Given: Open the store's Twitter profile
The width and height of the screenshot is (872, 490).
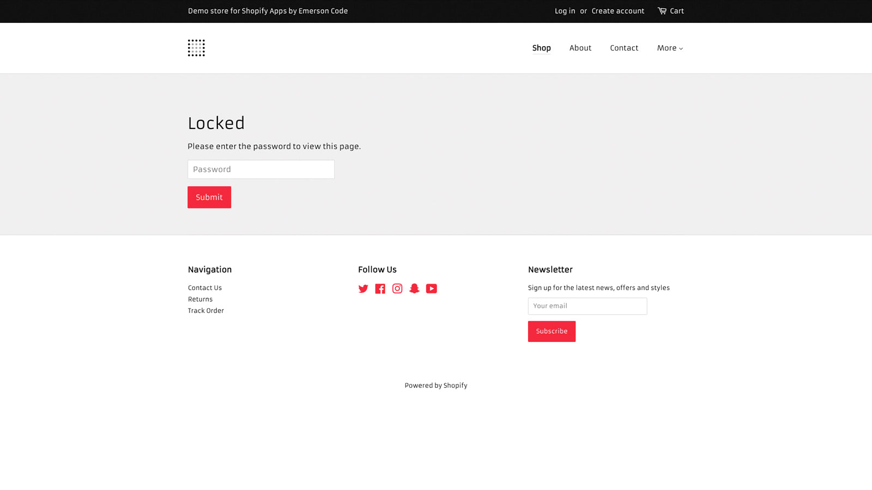Looking at the screenshot, I should [363, 289].
